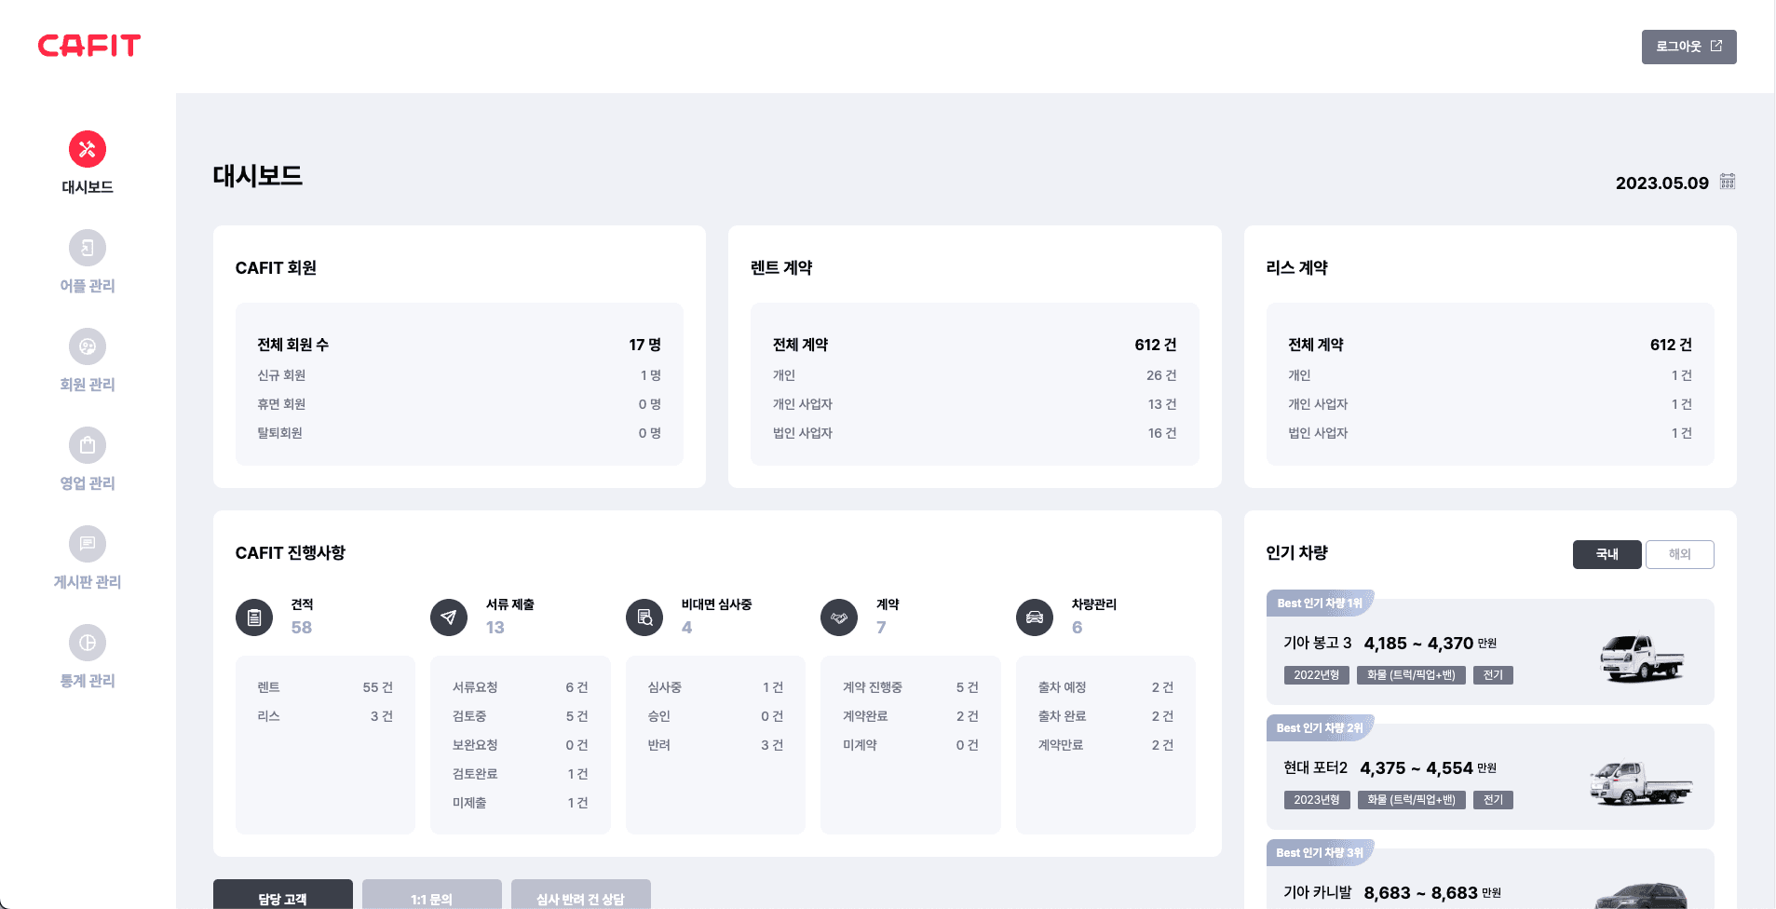Click the 견적 document icon
The image size is (1776, 909).
(x=254, y=617)
